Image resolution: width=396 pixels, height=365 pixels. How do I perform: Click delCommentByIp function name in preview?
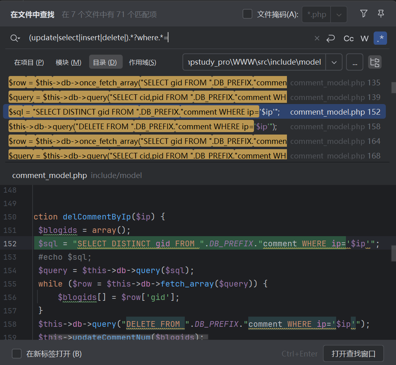[96, 217]
